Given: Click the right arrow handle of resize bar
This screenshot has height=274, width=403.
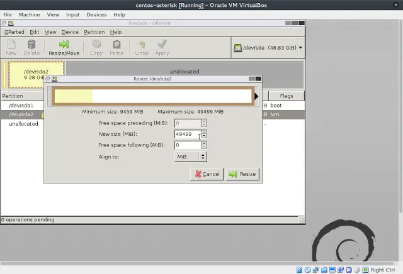Looking at the screenshot, I should click(x=256, y=96).
